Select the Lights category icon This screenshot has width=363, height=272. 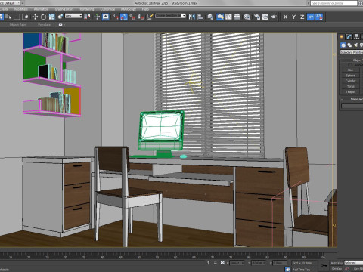(x=355, y=45)
